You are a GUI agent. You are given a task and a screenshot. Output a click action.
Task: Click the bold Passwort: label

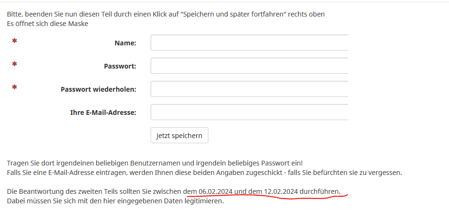pos(120,66)
